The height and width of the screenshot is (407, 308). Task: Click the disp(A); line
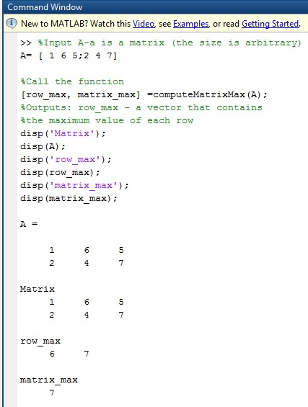(x=43, y=146)
